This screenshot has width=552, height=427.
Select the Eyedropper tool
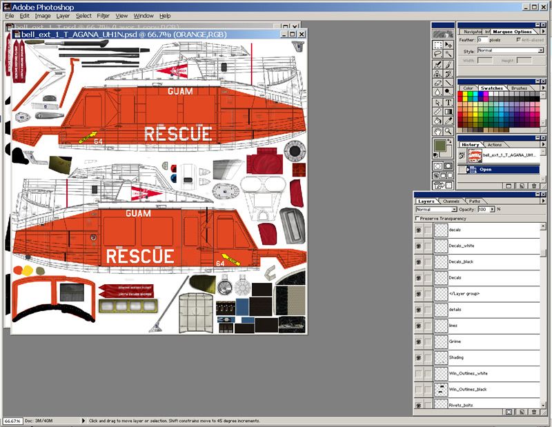(x=448, y=121)
